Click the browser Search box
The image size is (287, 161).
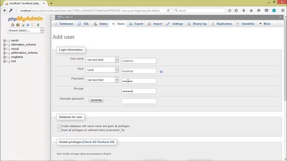199,11
